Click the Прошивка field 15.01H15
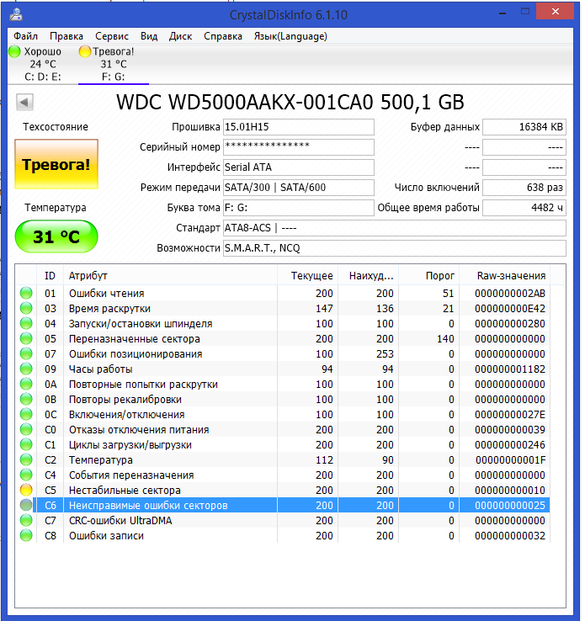Screen dimensions: 585x621 pyautogui.click(x=299, y=127)
